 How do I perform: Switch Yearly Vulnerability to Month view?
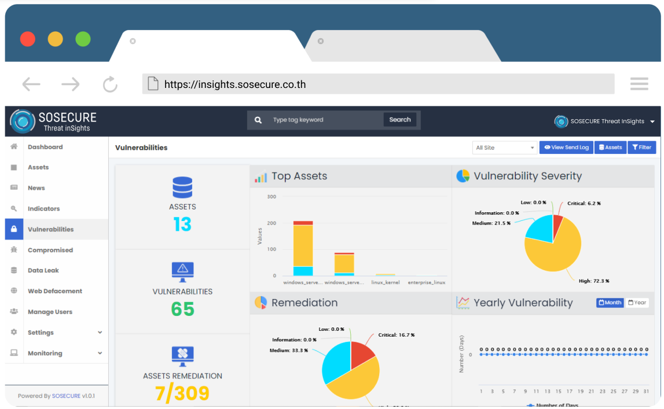tap(610, 303)
